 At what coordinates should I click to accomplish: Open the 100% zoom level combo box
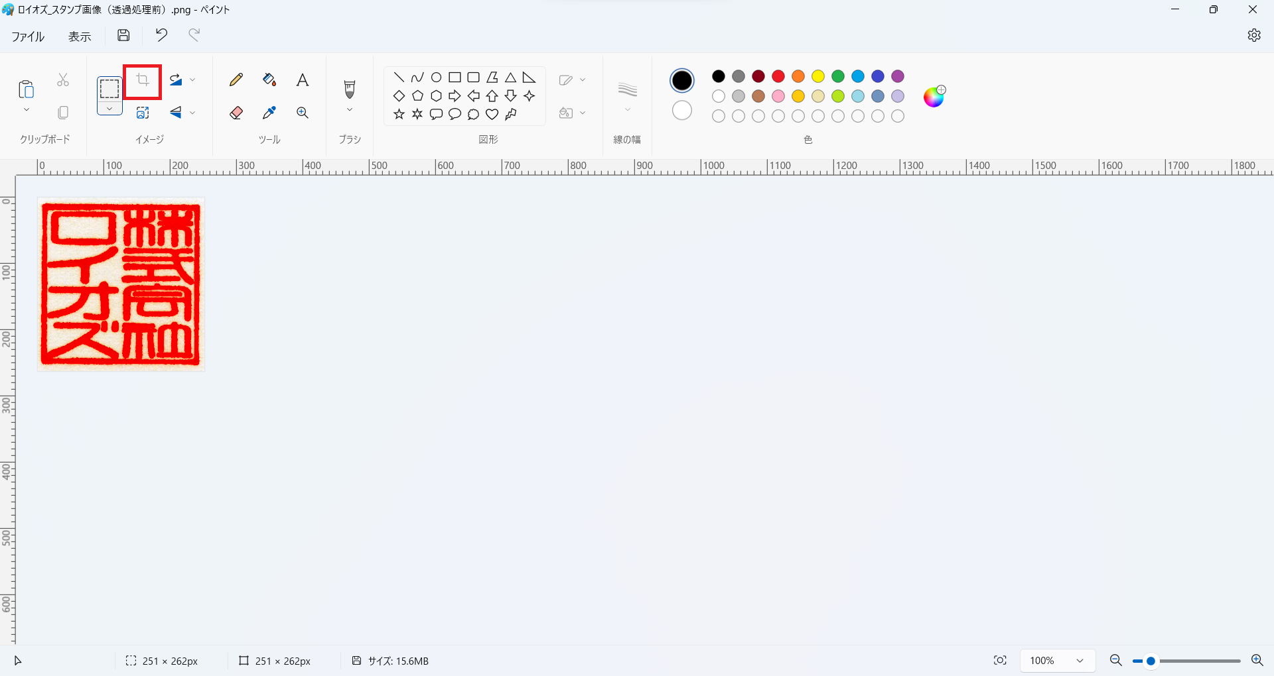click(x=1058, y=661)
